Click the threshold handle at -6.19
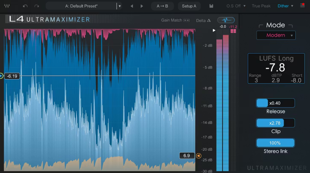The image size is (310, 173). tap(2, 76)
